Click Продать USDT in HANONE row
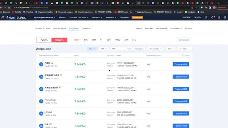The width and height of the screenshot is (228, 128). (181, 113)
